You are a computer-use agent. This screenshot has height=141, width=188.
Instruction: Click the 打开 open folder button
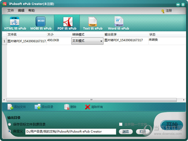tap(143, 132)
